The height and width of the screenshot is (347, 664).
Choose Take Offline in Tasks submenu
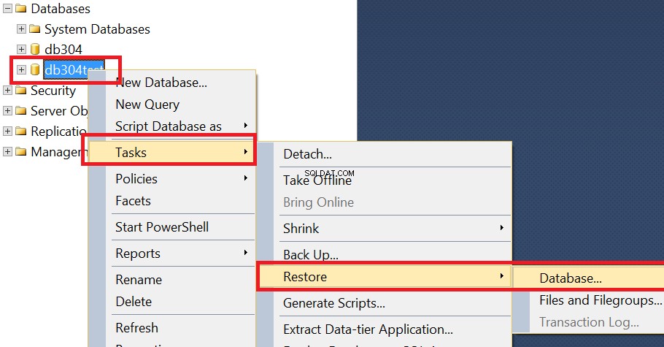(x=385, y=180)
